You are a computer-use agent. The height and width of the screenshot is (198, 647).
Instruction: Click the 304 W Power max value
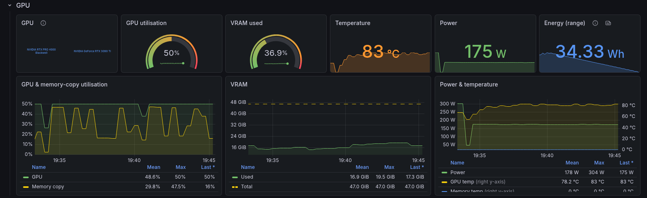pyautogui.click(x=596, y=173)
